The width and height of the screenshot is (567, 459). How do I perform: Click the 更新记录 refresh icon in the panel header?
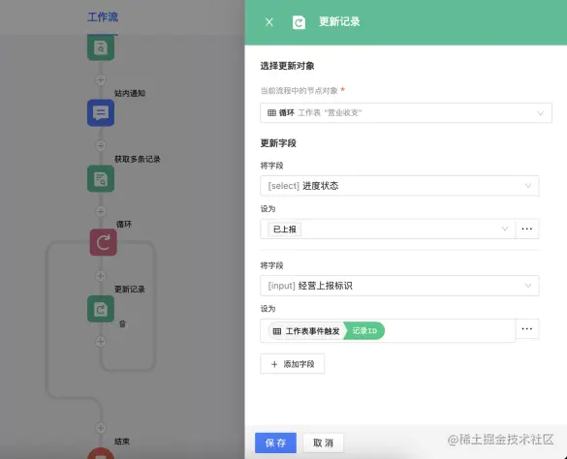tap(299, 22)
